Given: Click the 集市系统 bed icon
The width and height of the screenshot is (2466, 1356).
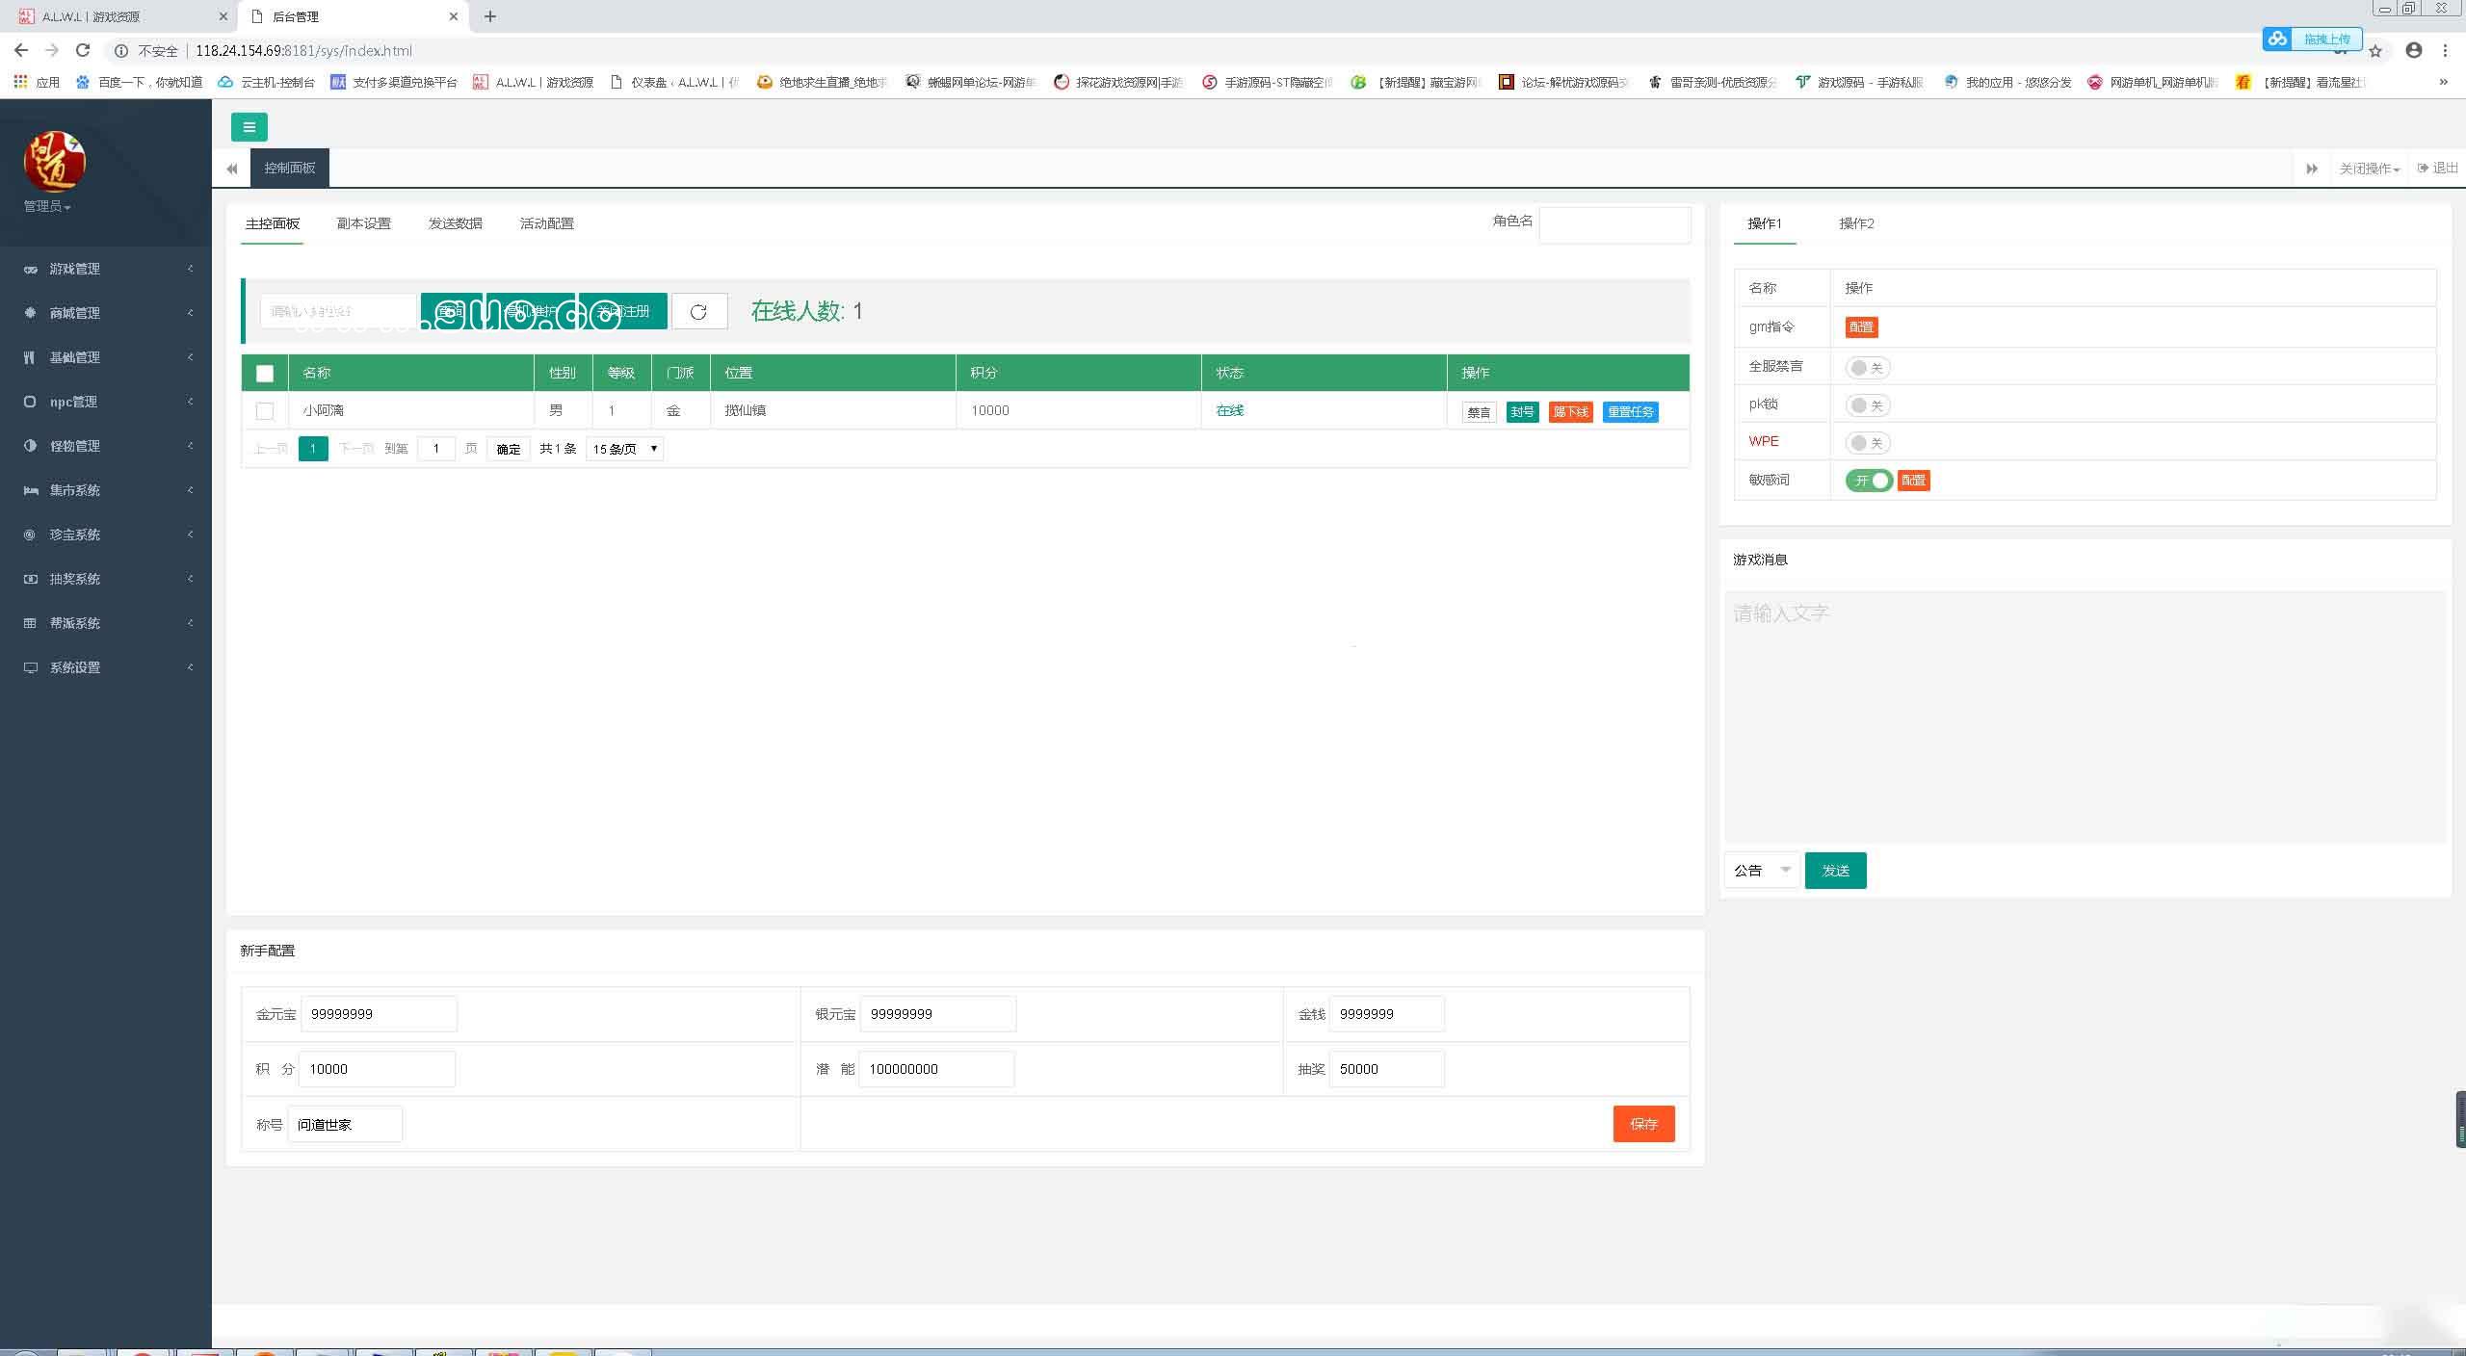Looking at the screenshot, I should pos(31,491).
